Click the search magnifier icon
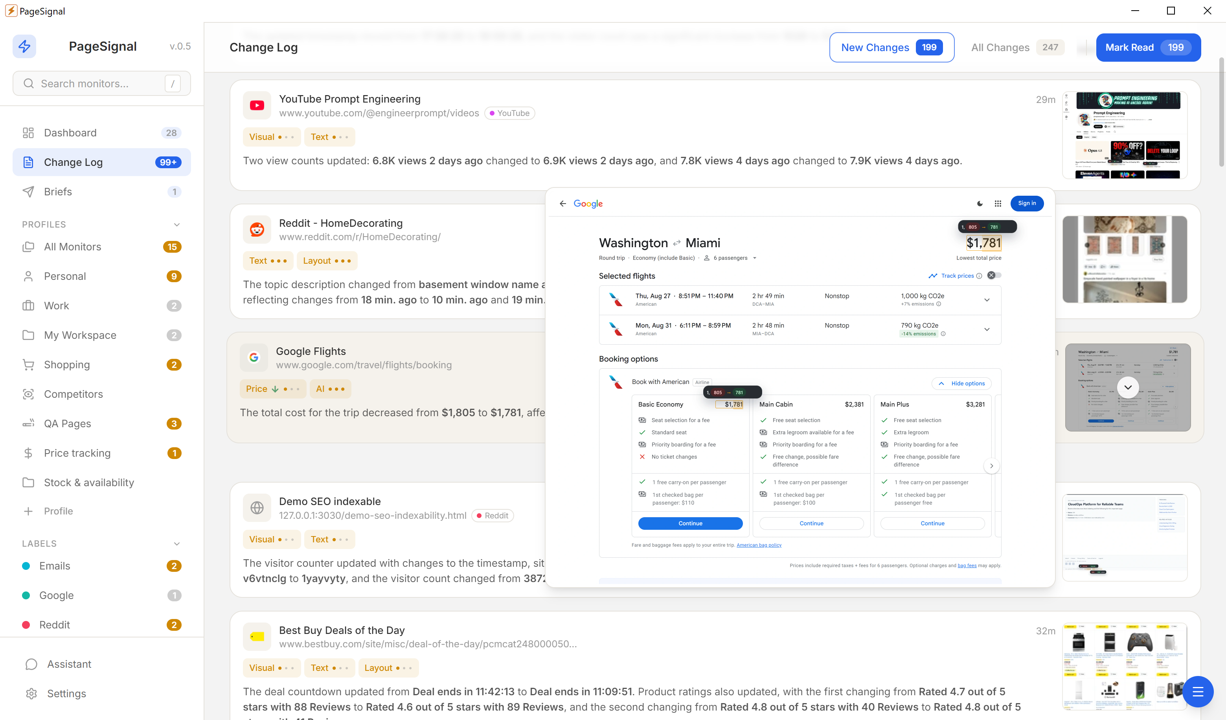 [29, 84]
